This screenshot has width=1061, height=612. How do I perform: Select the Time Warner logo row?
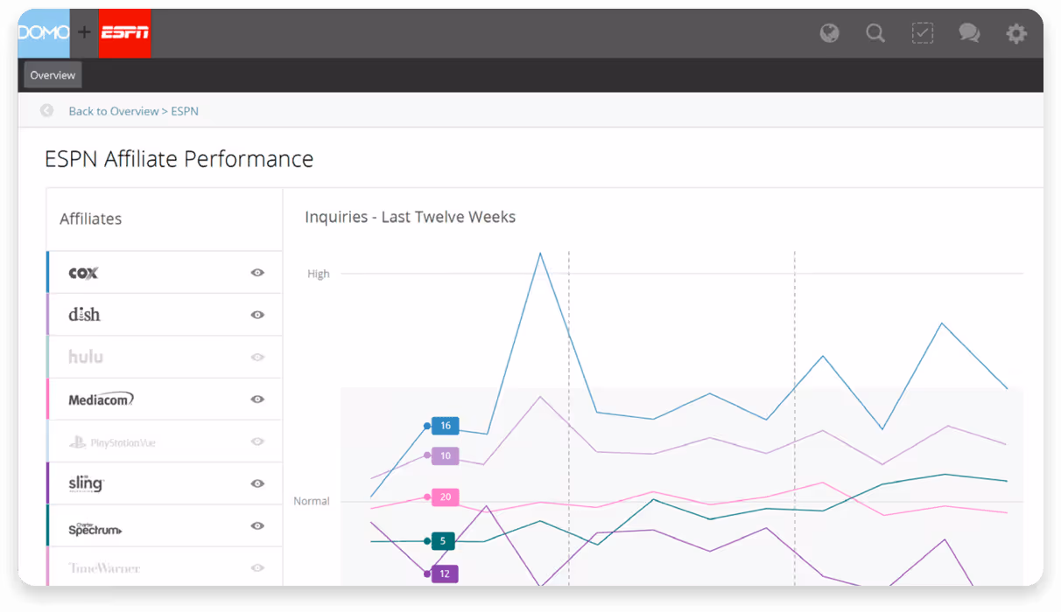165,567
